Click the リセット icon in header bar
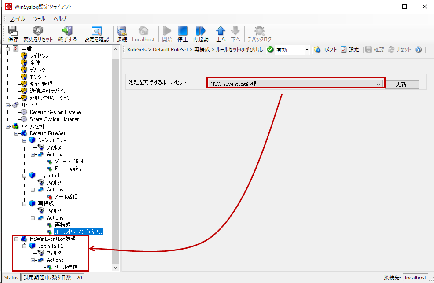The image size is (434, 283). coord(391,50)
